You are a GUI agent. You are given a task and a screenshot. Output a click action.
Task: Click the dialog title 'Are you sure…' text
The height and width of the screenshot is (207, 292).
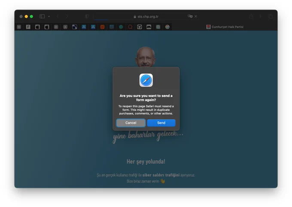click(x=146, y=98)
